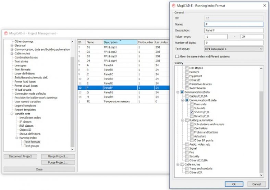Select Text groups tree item

tap(32, 146)
